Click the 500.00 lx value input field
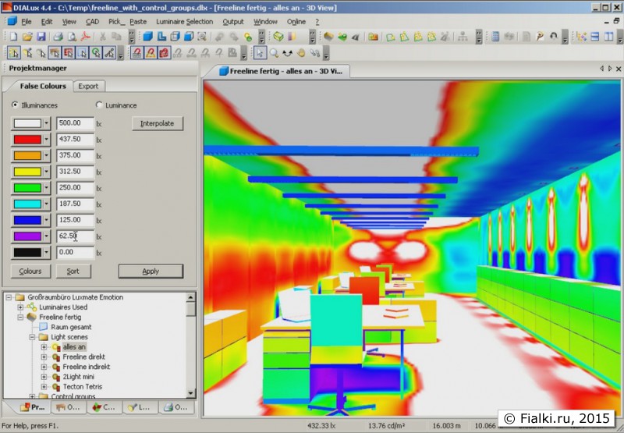Viewport: 624px width, 433px height. click(74, 123)
